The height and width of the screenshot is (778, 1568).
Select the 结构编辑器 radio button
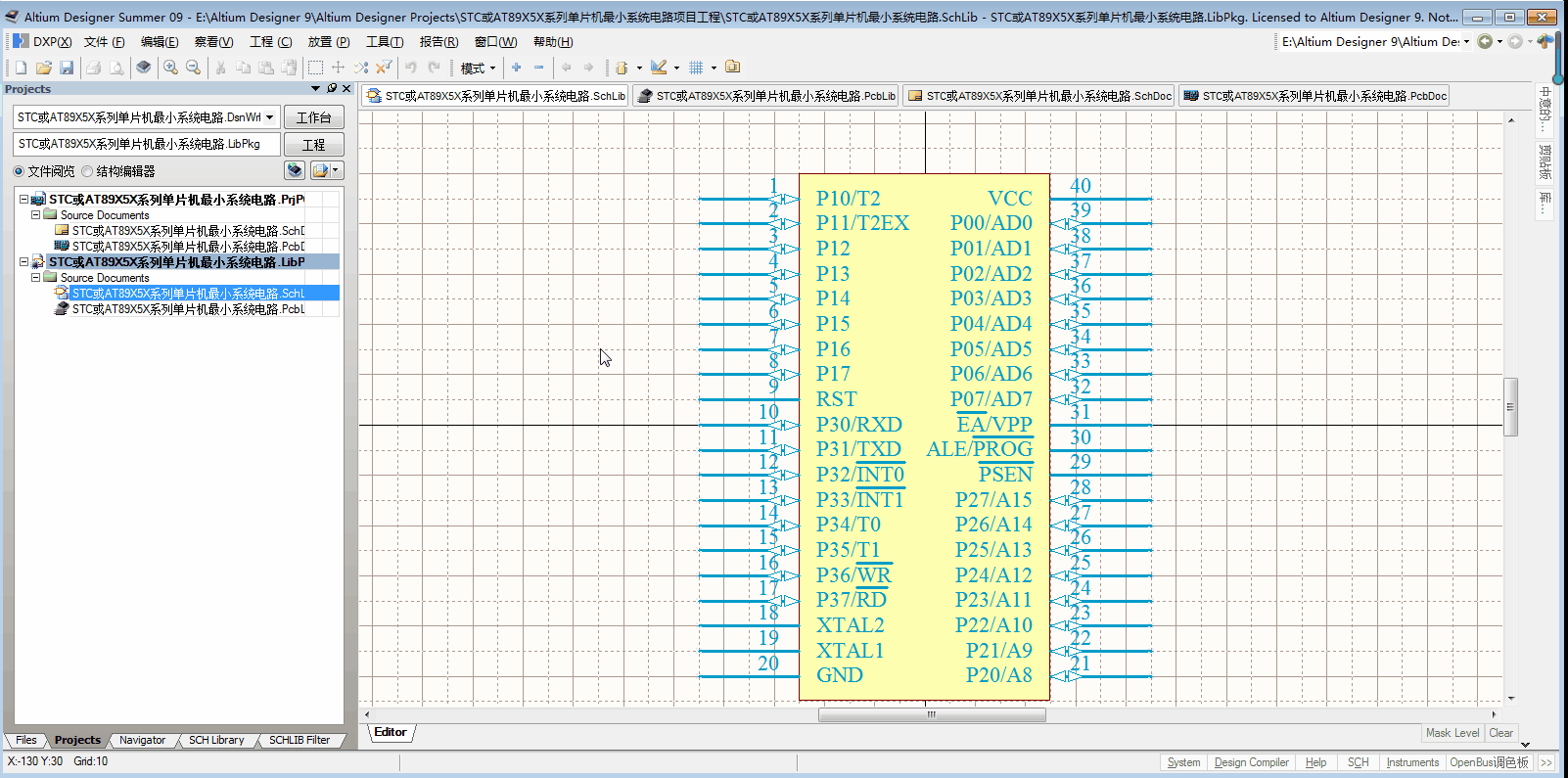[87, 171]
